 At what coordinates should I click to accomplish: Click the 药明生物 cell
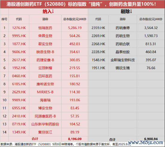(x=123, y=36)
